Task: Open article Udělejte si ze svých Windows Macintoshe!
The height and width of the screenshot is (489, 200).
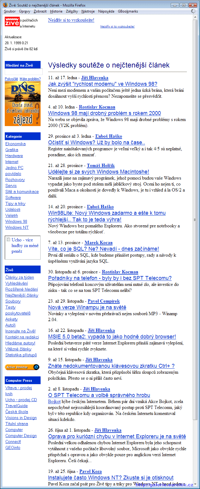Action: [x=99, y=172]
